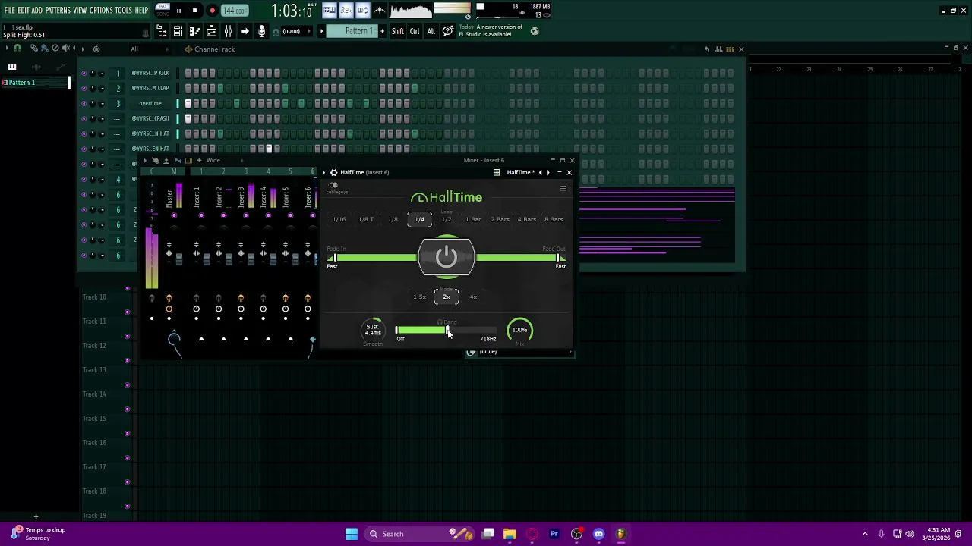Click the arrow icon next to mixer icon
This screenshot has height=546, width=972.
(x=245, y=31)
